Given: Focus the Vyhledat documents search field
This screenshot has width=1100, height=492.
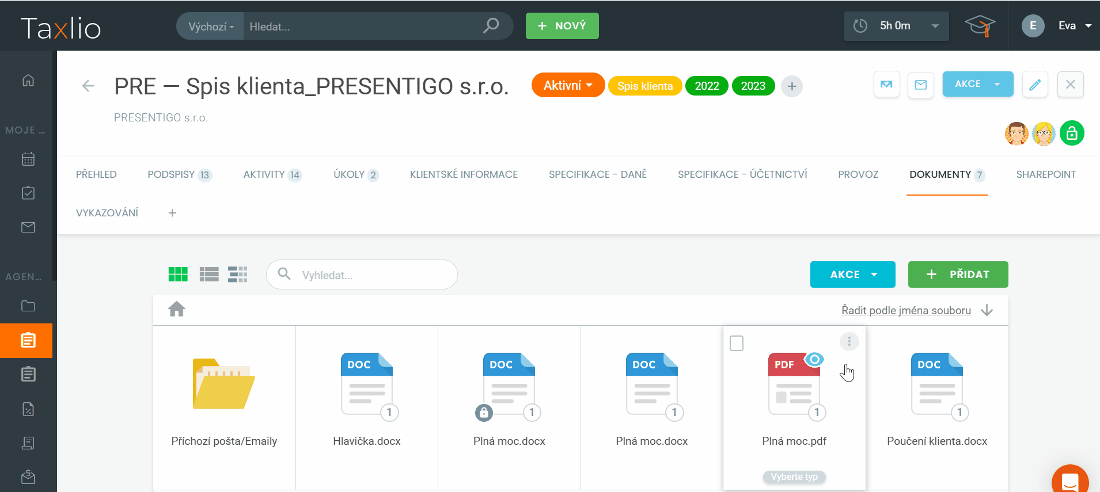Looking at the screenshot, I should [x=362, y=274].
